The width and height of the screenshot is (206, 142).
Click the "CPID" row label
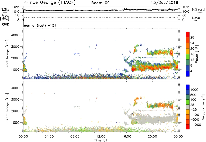tap(6, 24)
